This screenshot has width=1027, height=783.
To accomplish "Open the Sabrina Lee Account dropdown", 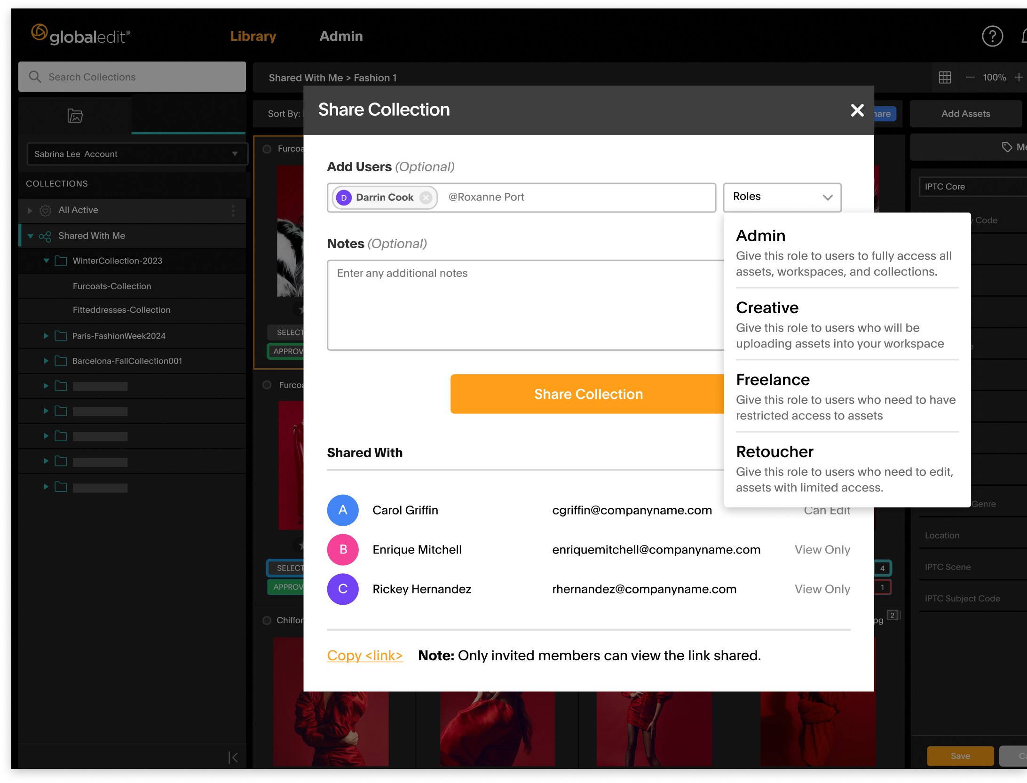I will point(137,154).
